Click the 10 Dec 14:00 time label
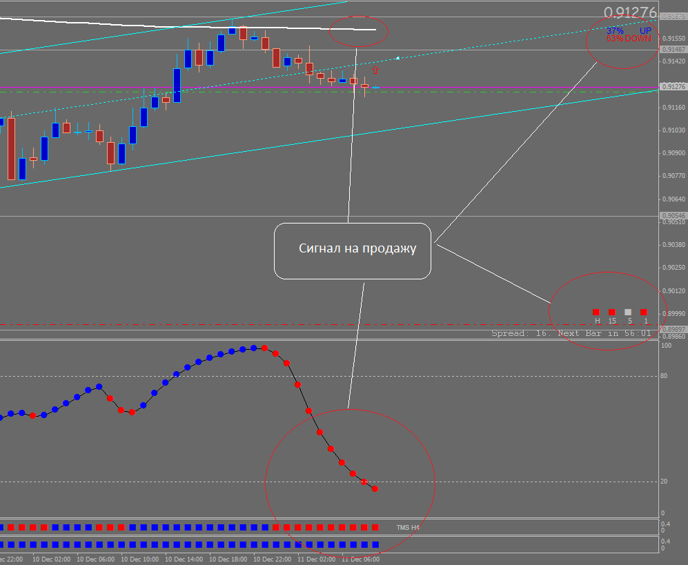The image size is (688, 565). (184, 559)
